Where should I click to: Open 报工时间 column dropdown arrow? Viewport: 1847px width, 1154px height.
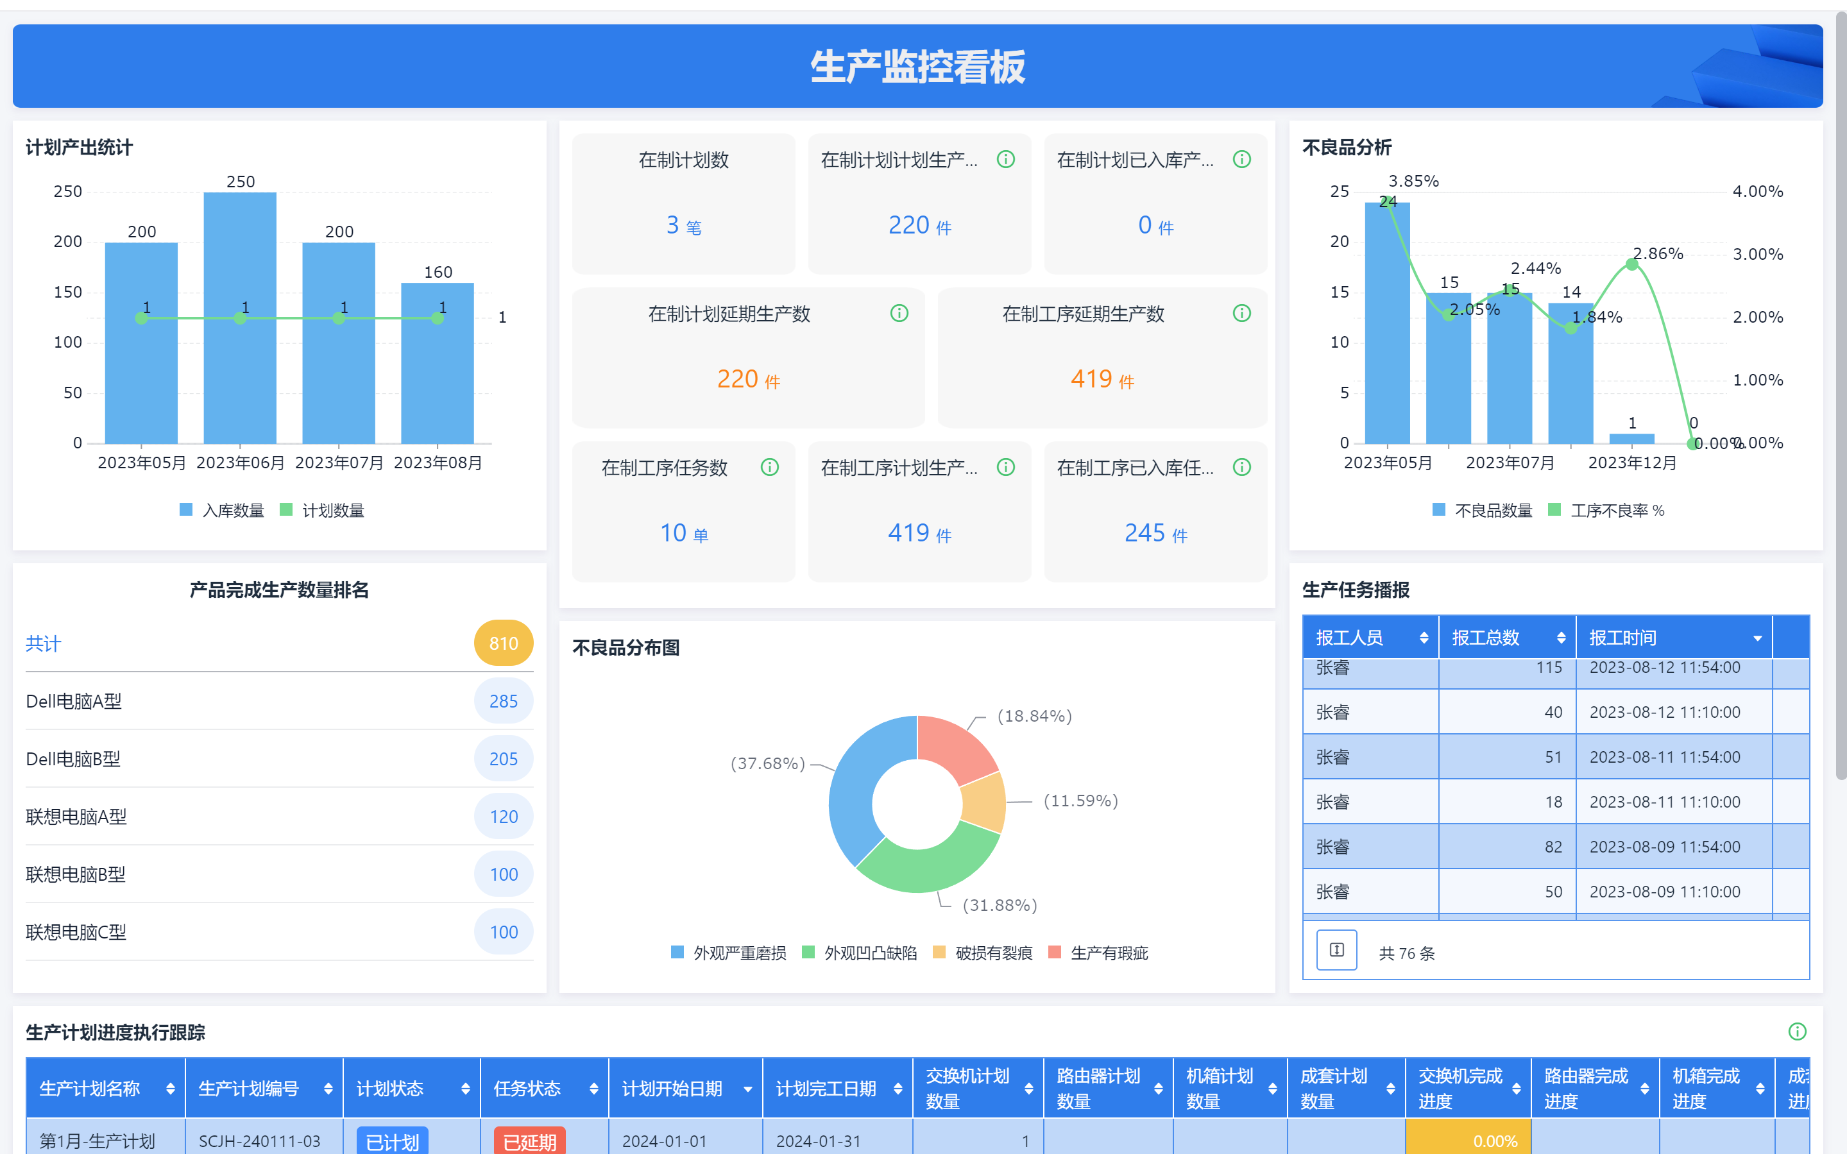[1757, 638]
